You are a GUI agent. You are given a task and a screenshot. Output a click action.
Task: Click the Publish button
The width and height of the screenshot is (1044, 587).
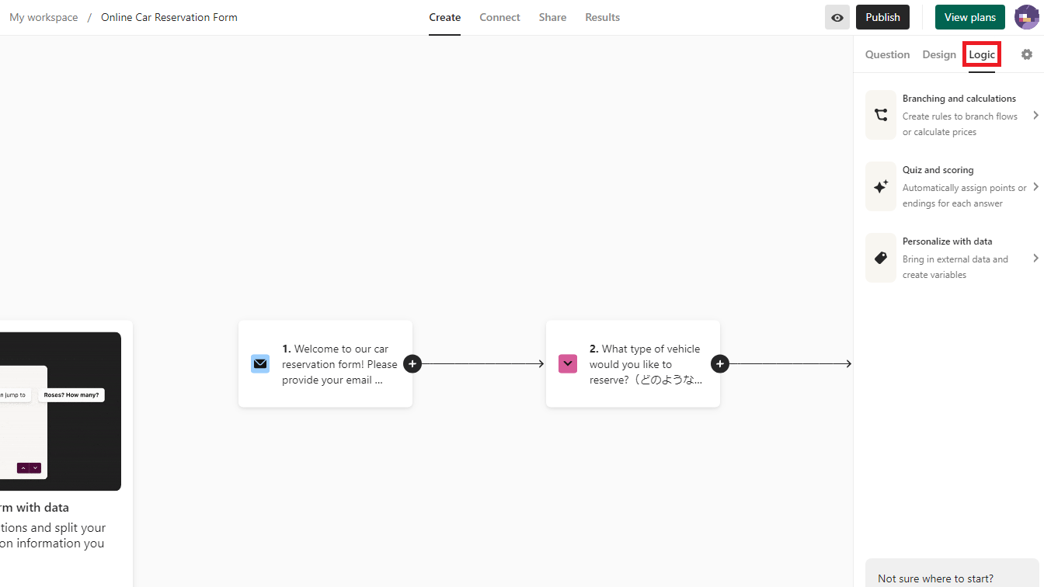pos(882,17)
